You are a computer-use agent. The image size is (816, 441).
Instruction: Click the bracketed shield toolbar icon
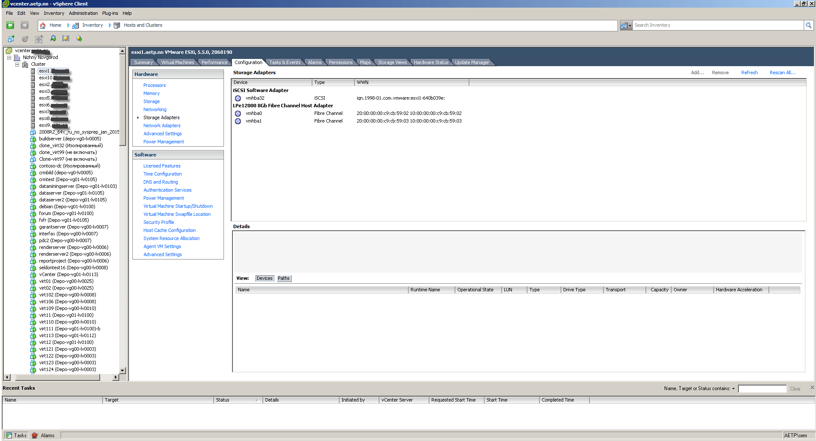[x=66, y=39]
